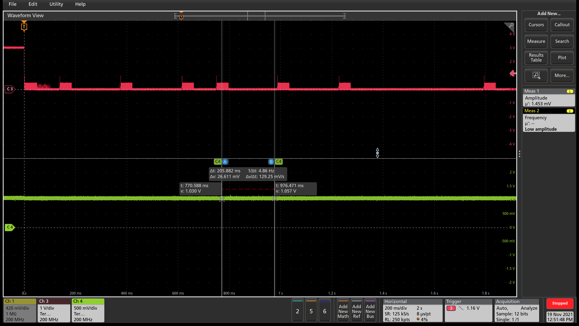Select the Meas 2 Frequency badge

(549, 120)
